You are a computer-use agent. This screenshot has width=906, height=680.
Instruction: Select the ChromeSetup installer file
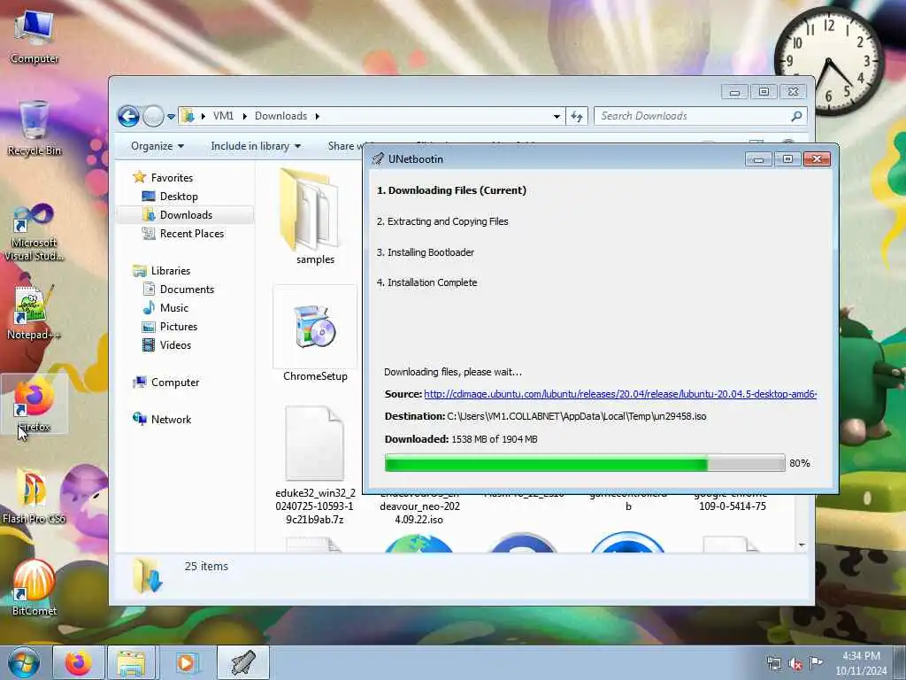[315, 336]
